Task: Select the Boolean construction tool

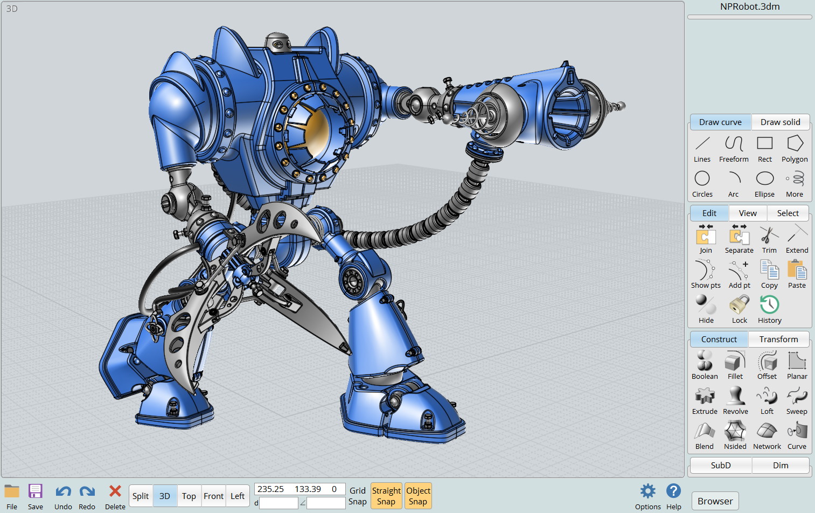Action: coord(704,365)
